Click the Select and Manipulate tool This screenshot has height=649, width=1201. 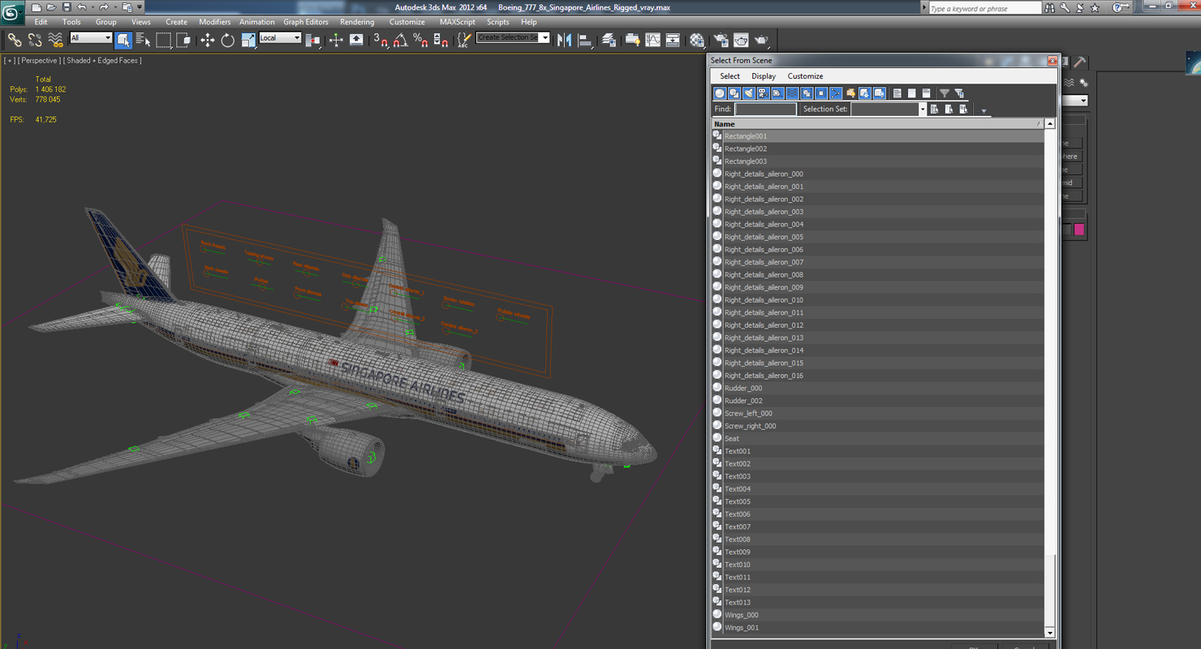pyautogui.click(x=336, y=40)
